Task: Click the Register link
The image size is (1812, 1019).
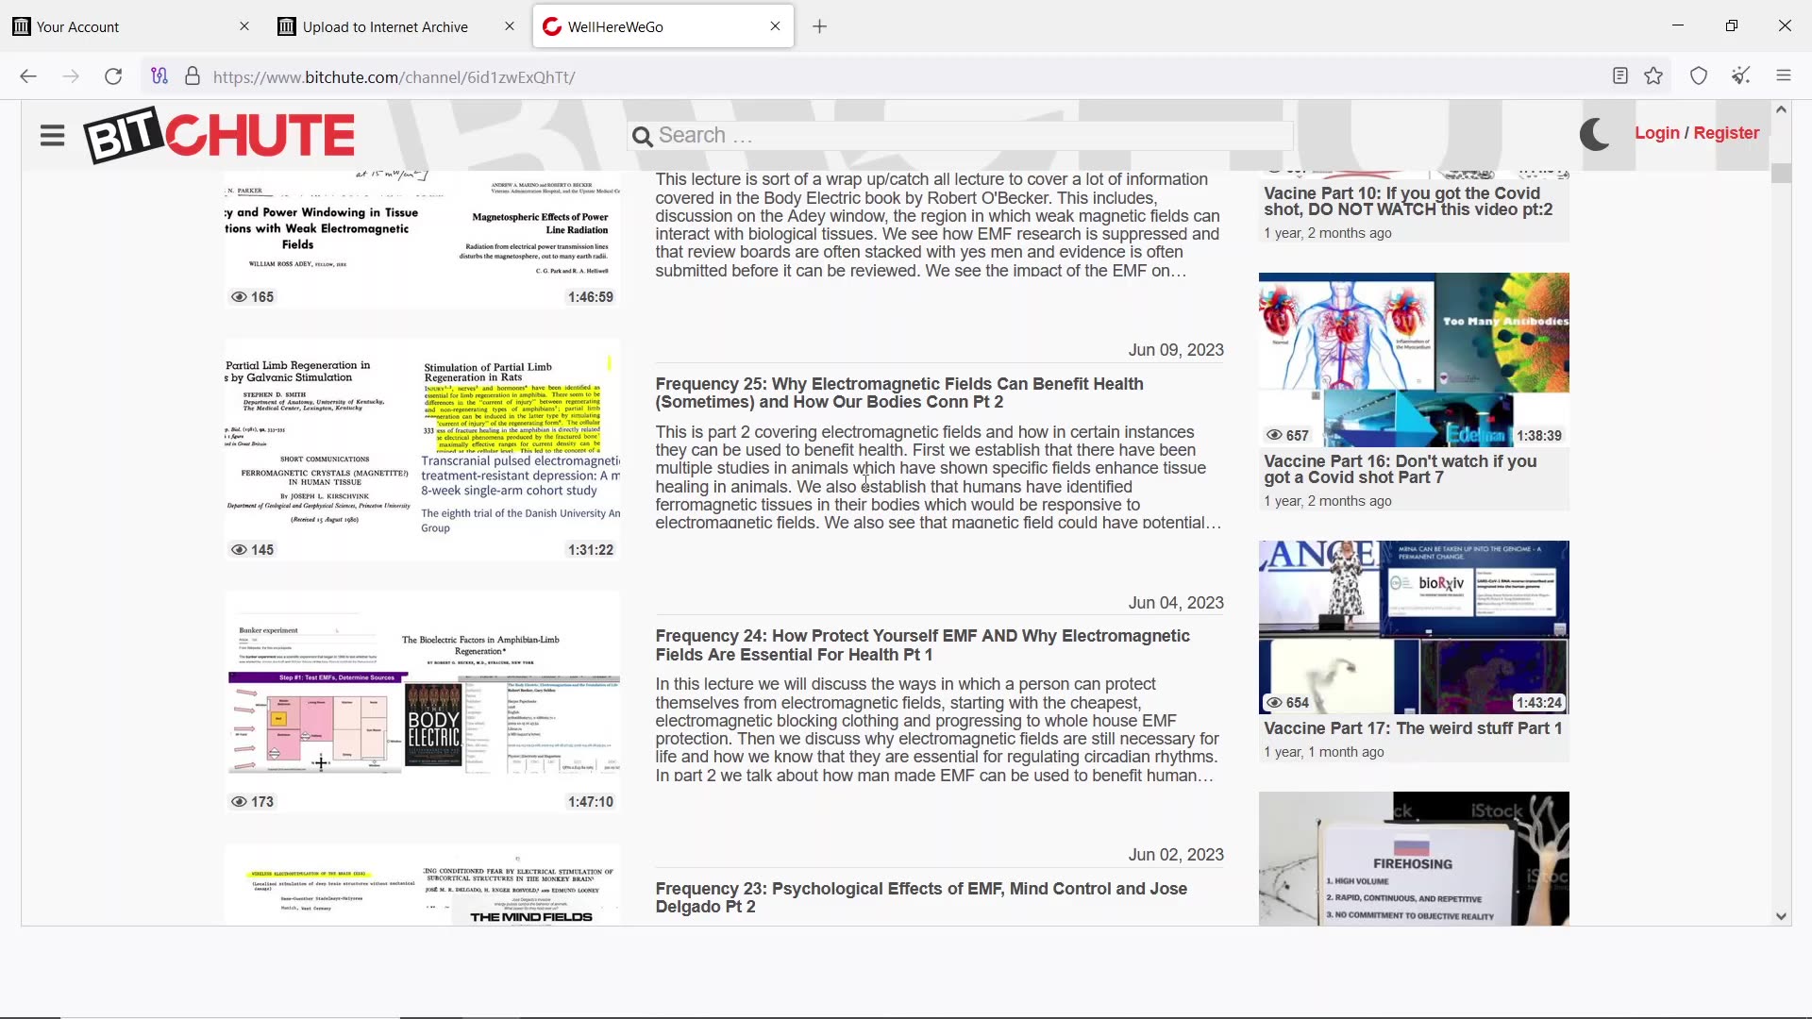Action: (1726, 133)
